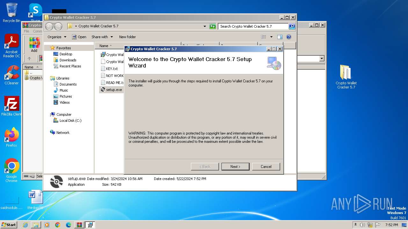
Task: Click the taskbar clock showing 7:52 PM
Action: [x=391, y=225]
